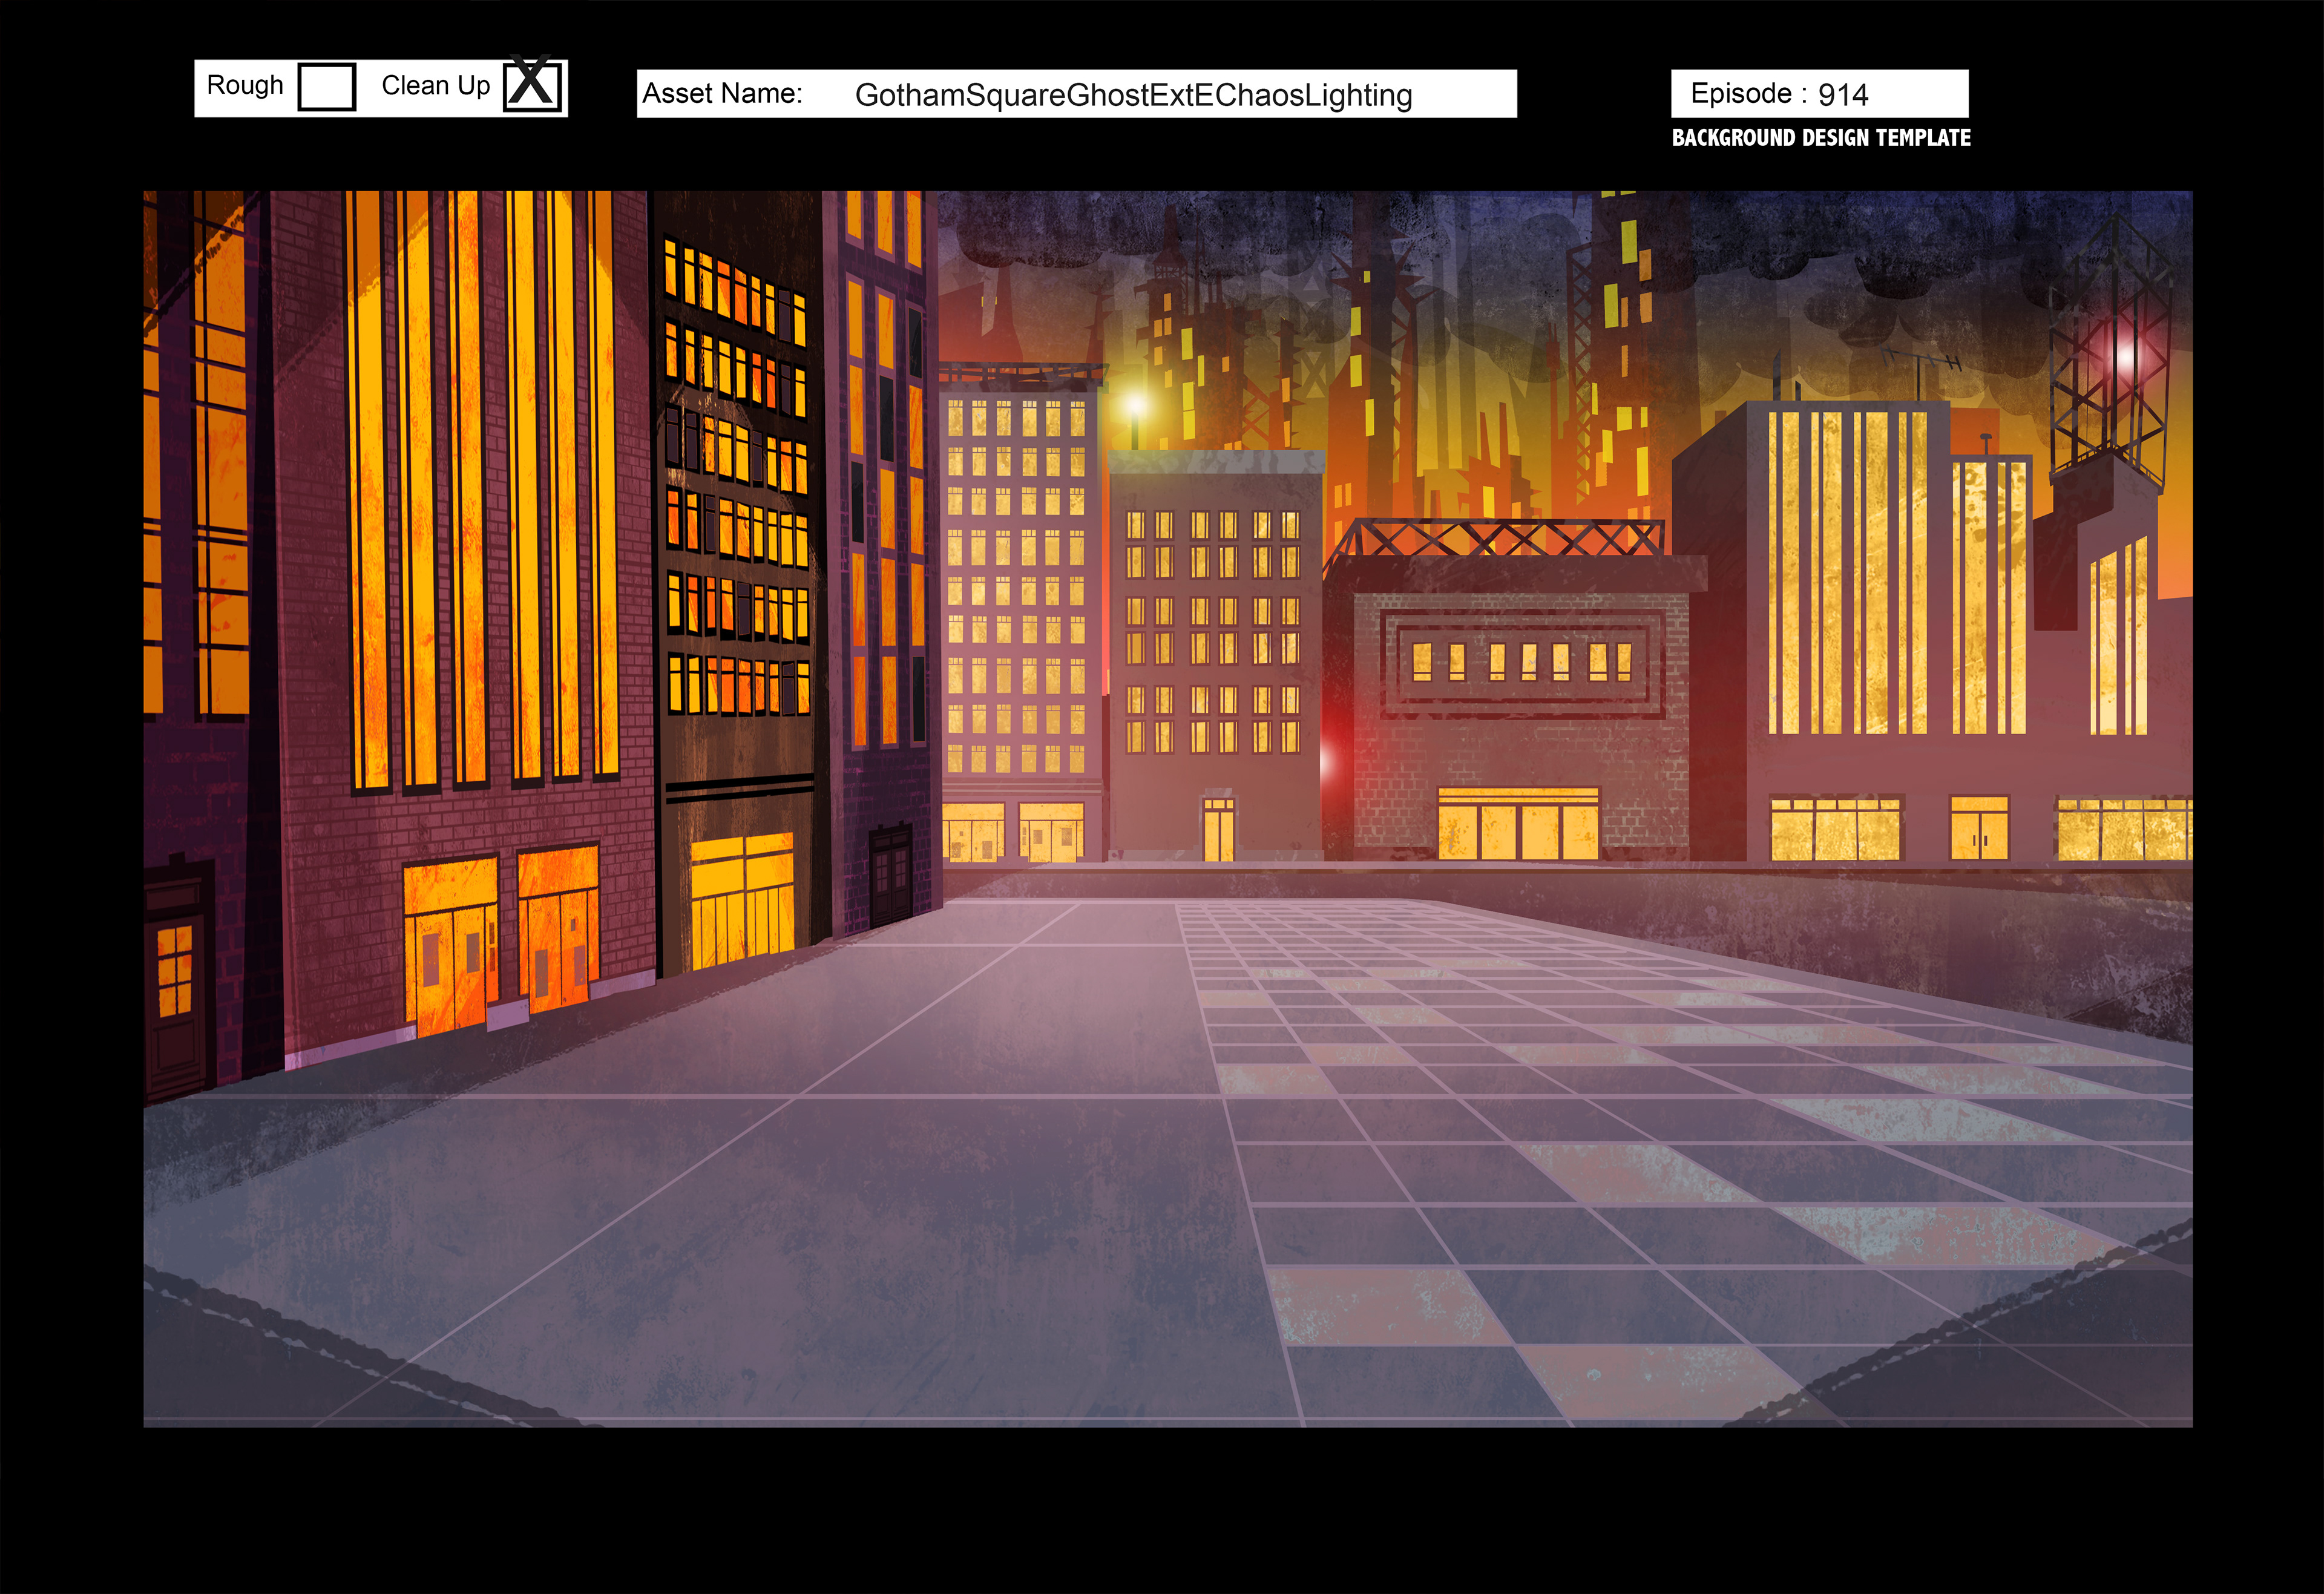Click the narrow lit door of center building
This screenshot has width=2324, height=1594.
[1218, 830]
